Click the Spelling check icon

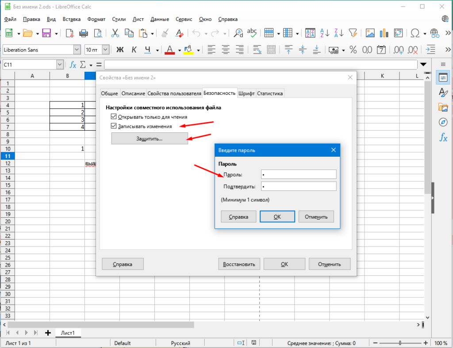tap(252, 33)
